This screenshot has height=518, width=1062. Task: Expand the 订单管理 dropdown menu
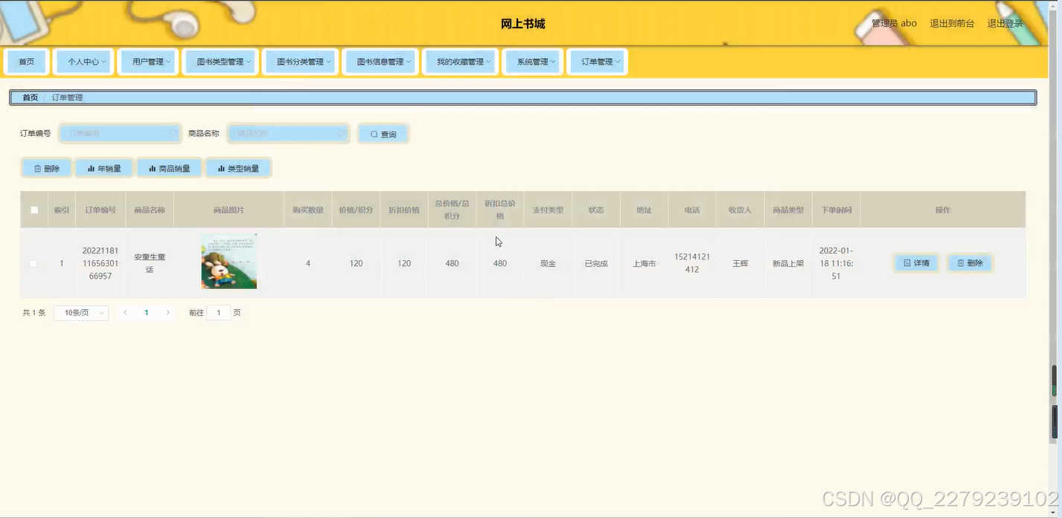pyautogui.click(x=598, y=62)
